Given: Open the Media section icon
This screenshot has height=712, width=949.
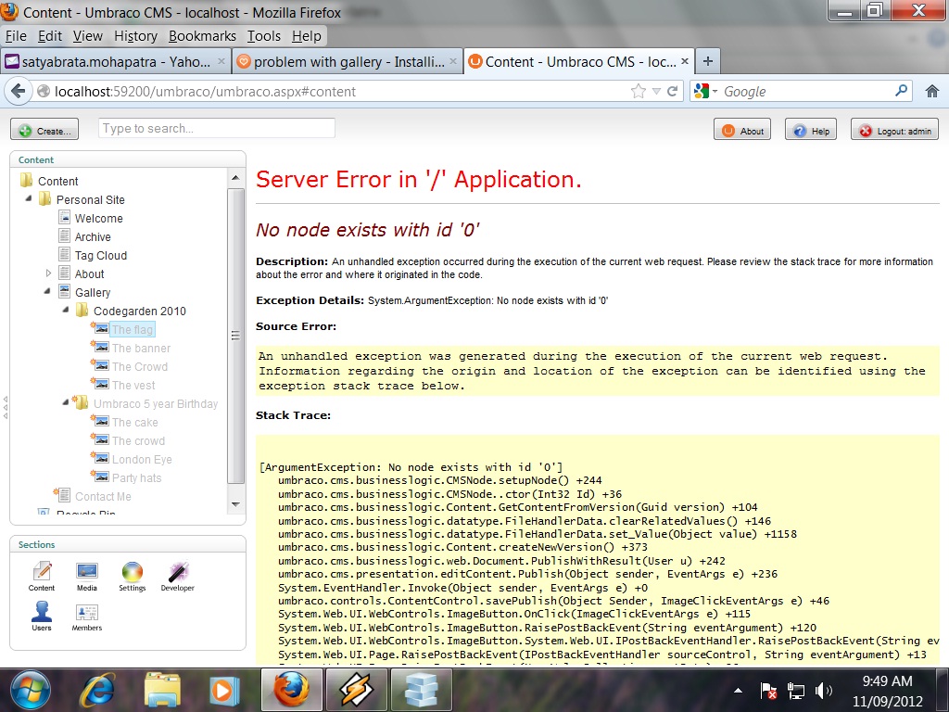Looking at the screenshot, I should click(x=86, y=577).
